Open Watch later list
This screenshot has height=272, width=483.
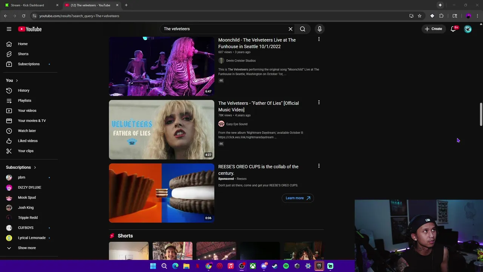tap(29, 131)
